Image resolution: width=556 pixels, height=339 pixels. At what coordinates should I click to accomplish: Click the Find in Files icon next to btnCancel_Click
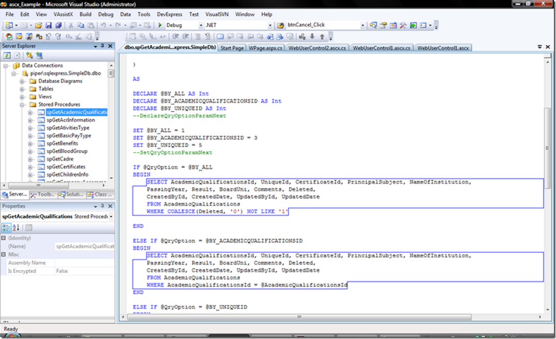point(280,25)
